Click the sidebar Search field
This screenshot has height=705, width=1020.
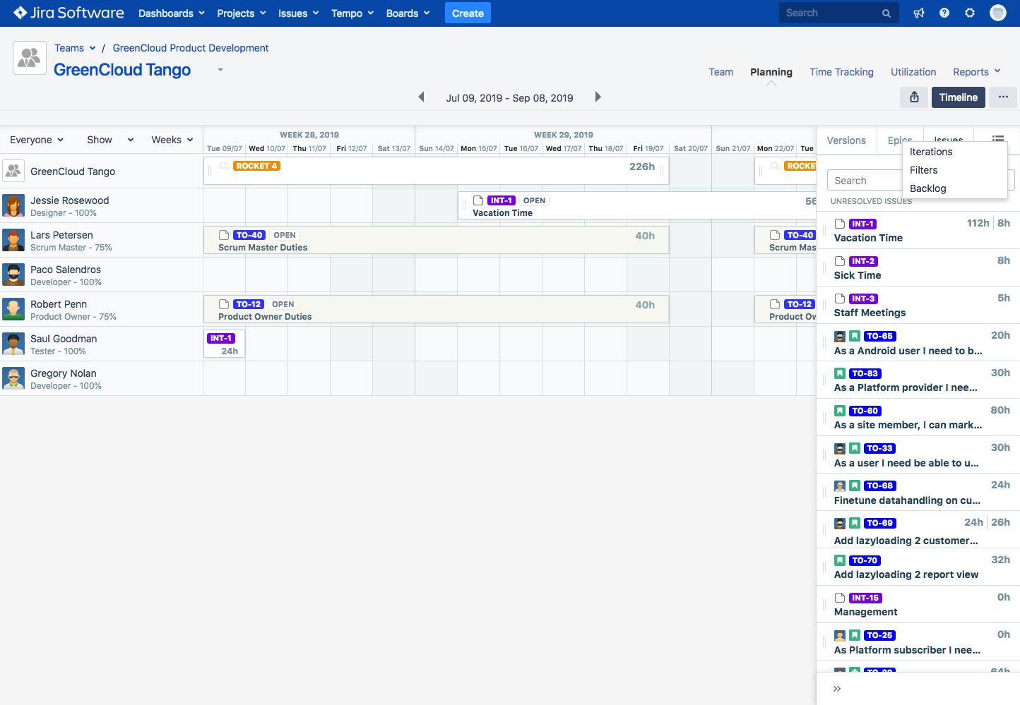pyautogui.click(x=865, y=180)
